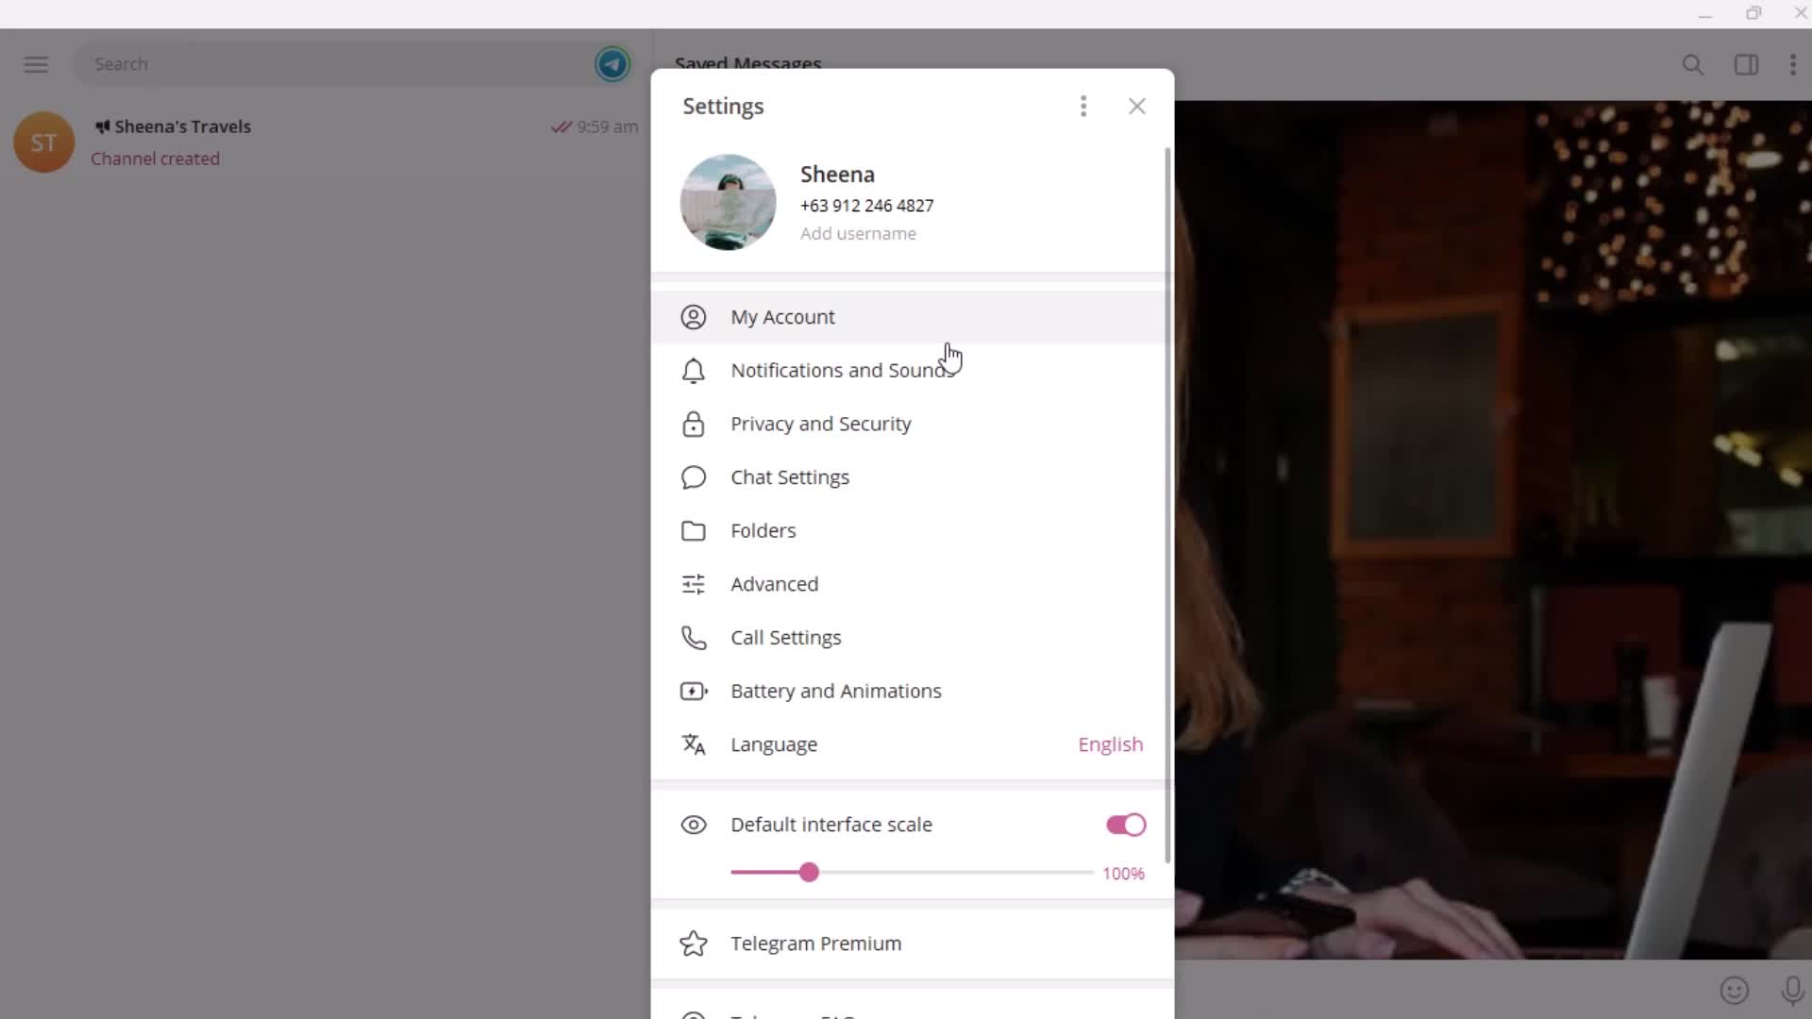The height and width of the screenshot is (1019, 1812).
Task: Open Chat Settings
Action: point(791,477)
